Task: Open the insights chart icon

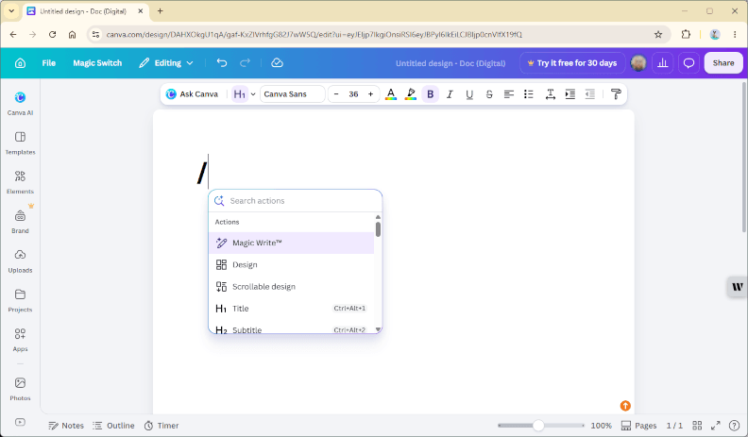Action: 663,63
